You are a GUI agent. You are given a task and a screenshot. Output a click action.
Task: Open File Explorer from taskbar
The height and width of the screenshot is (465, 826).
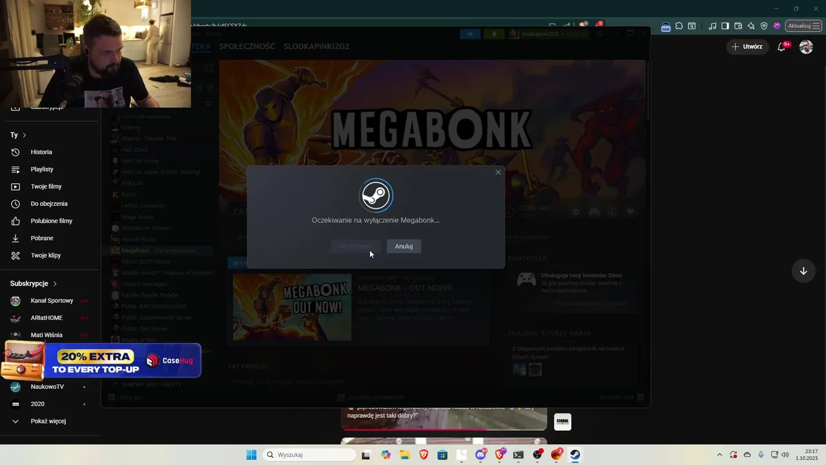pos(405,455)
